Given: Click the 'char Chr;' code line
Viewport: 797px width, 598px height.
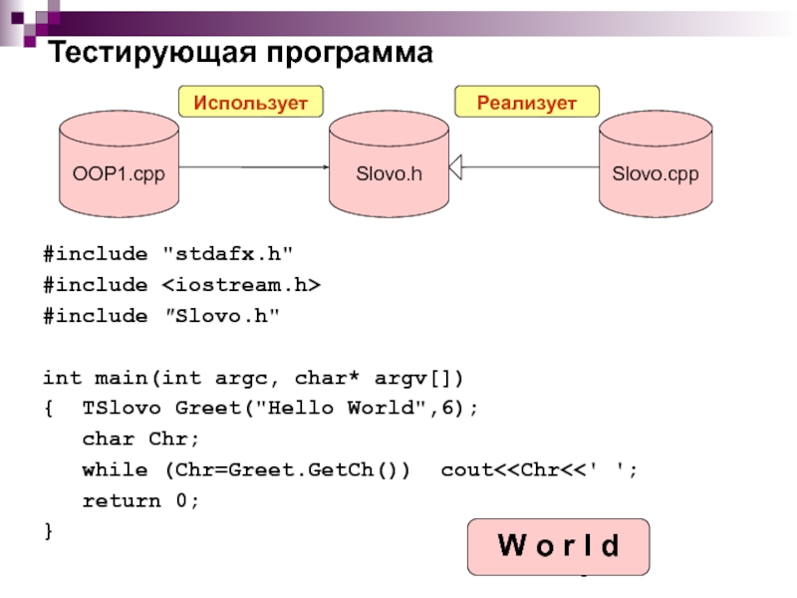Looking at the screenshot, I should 140,439.
